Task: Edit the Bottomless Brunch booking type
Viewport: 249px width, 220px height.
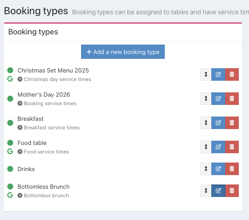Action: click(x=218, y=191)
